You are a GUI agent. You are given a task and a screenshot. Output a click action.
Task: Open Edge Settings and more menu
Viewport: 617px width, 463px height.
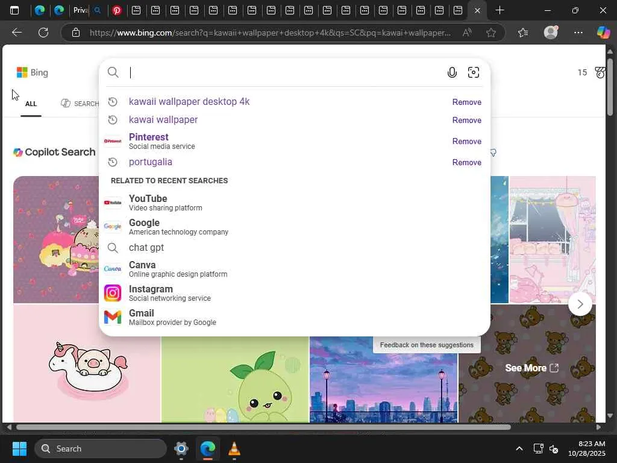[x=578, y=33]
